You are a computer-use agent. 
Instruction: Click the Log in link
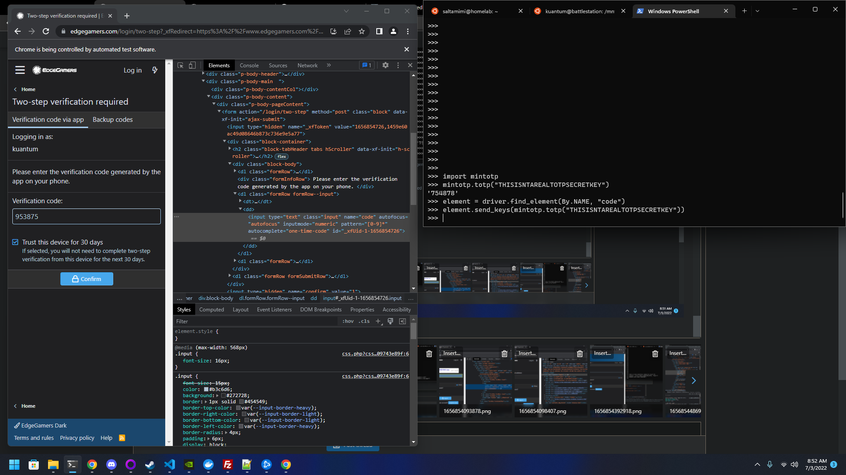pos(133,70)
